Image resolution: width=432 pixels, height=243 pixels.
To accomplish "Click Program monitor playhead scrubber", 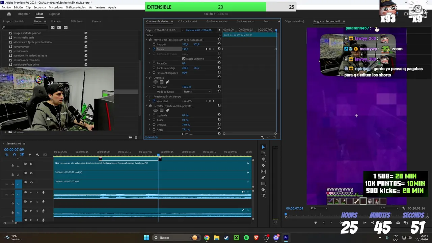I will (286, 214).
